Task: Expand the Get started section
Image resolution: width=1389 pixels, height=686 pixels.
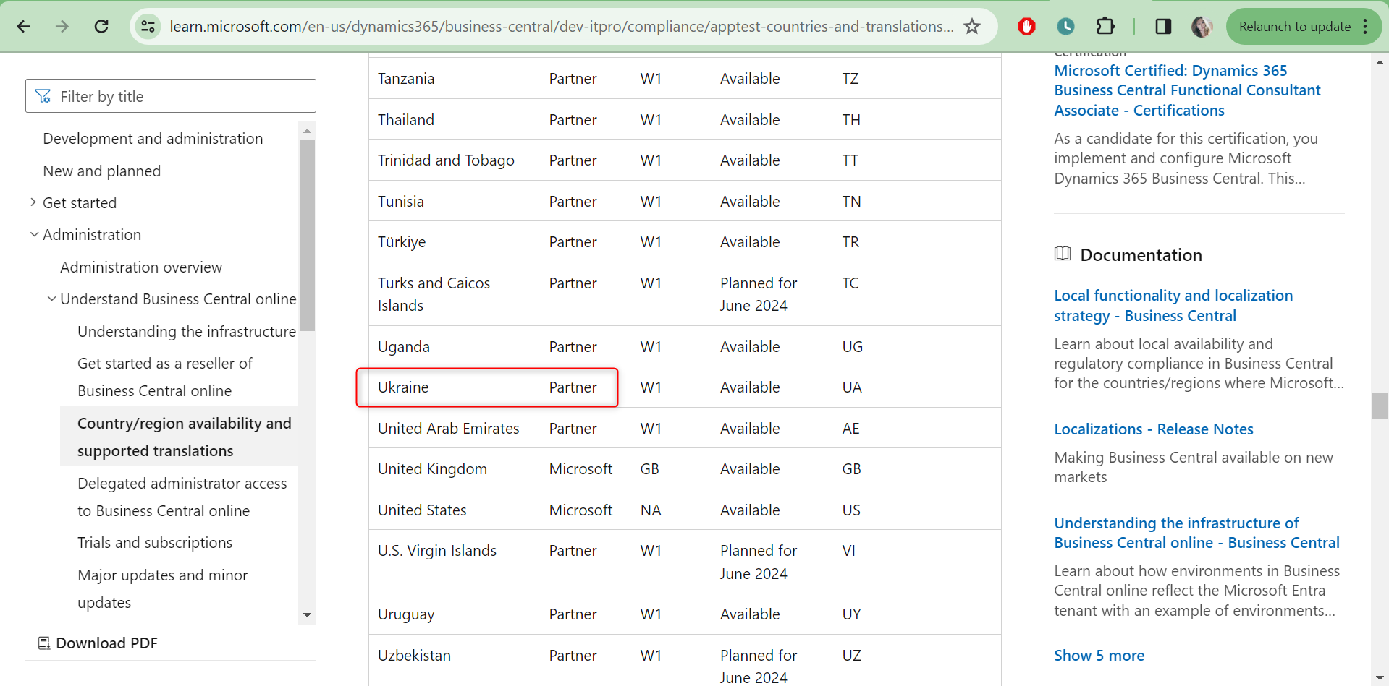Action: click(33, 203)
